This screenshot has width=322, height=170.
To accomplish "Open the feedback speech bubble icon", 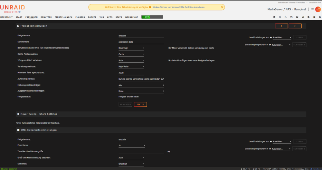I will 297,17.
